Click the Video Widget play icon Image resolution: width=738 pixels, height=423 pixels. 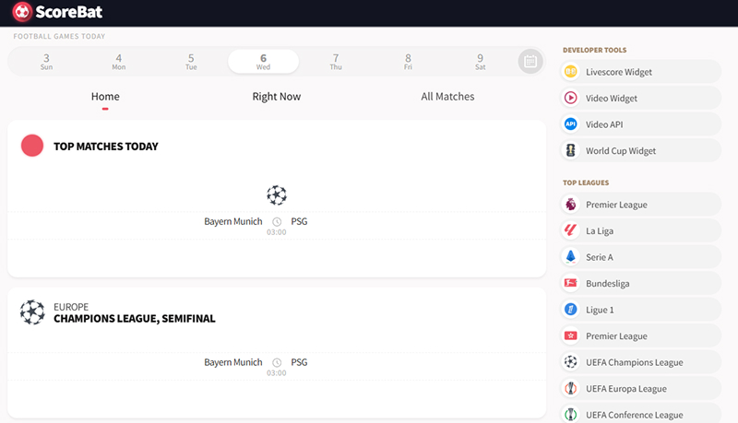tap(570, 98)
